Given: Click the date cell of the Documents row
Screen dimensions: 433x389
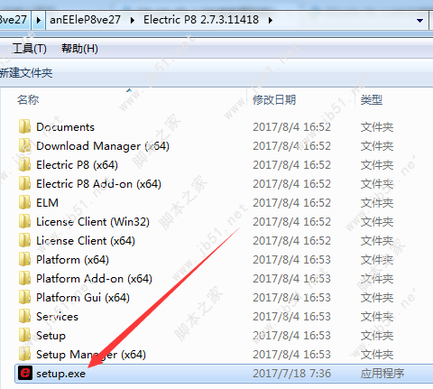Looking at the screenshot, I should click(291, 127).
